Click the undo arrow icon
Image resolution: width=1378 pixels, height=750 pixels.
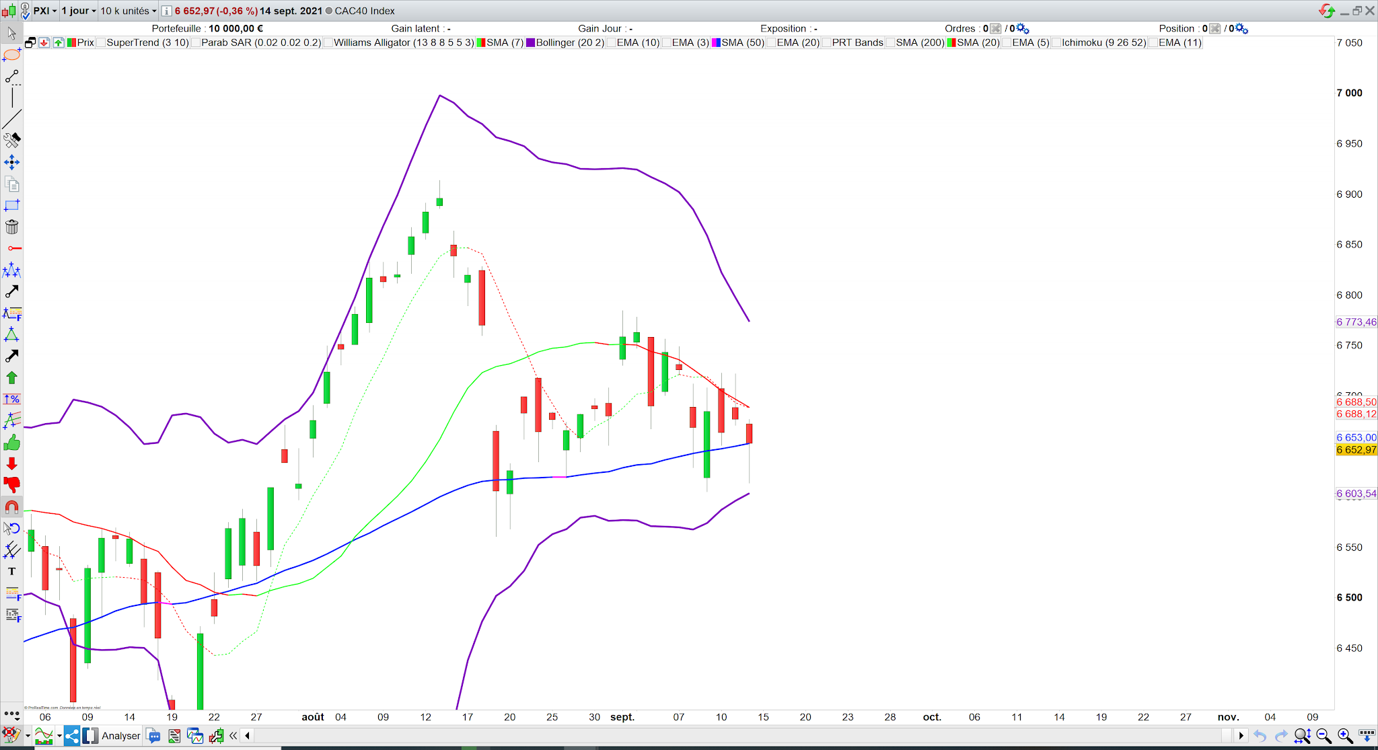[1260, 736]
